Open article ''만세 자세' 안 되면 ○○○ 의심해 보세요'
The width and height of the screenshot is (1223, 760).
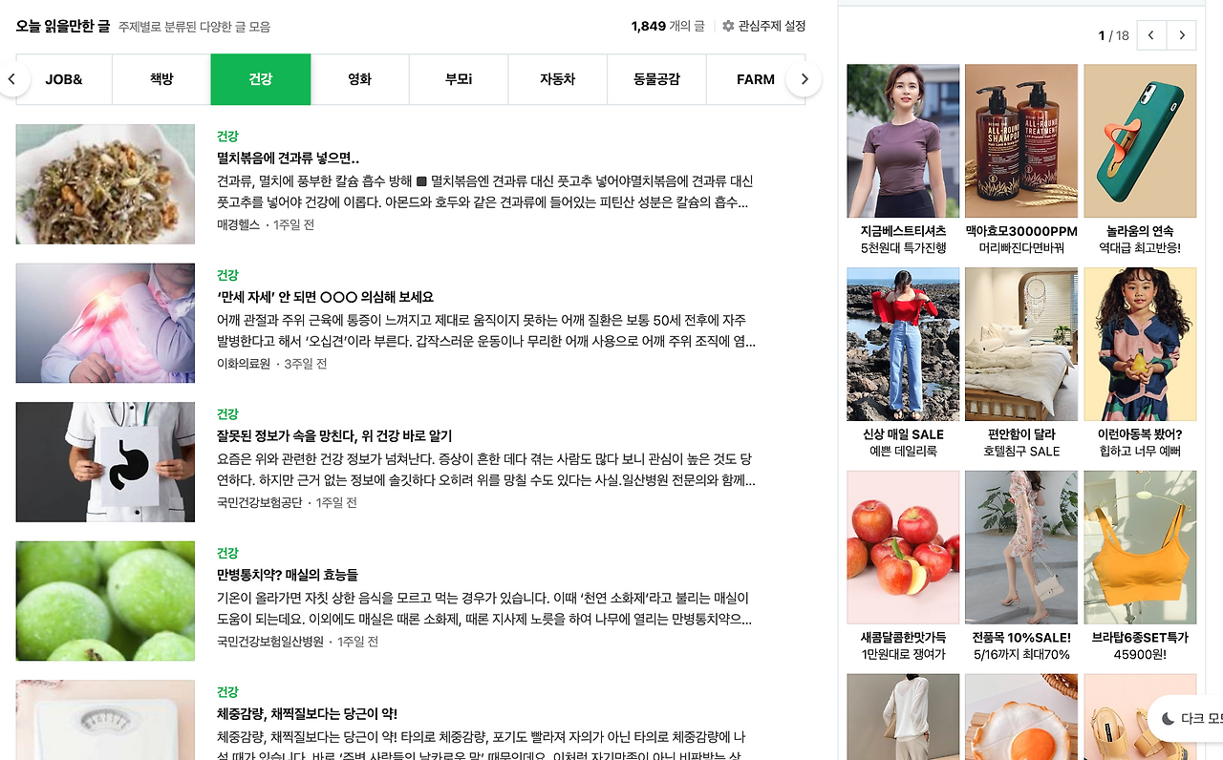pos(325,297)
